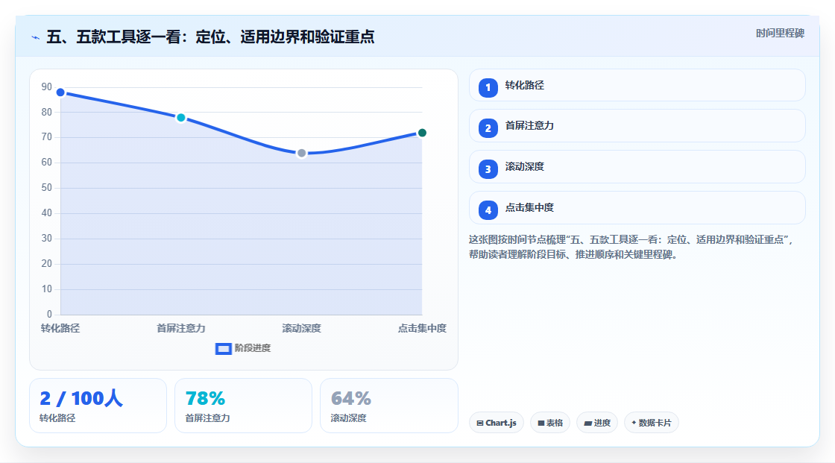Toggle the 阶段进度 legend swatch
The image size is (835, 463).
(x=223, y=349)
